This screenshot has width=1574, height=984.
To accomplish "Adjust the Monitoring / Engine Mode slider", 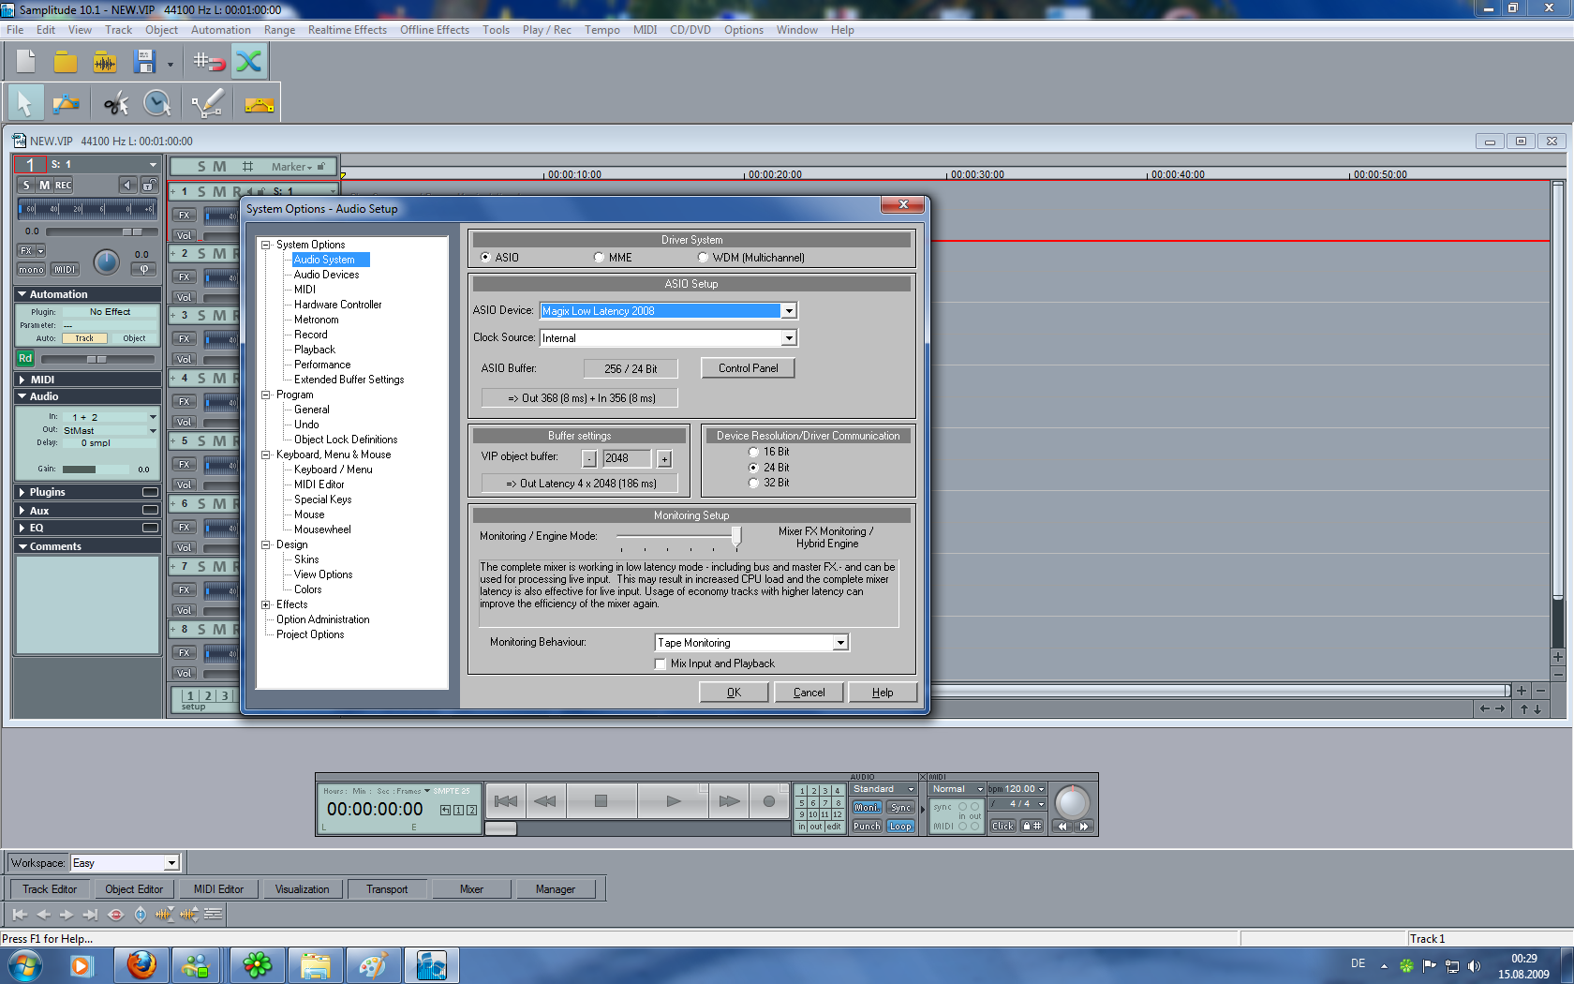I will [x=735, y=537].
